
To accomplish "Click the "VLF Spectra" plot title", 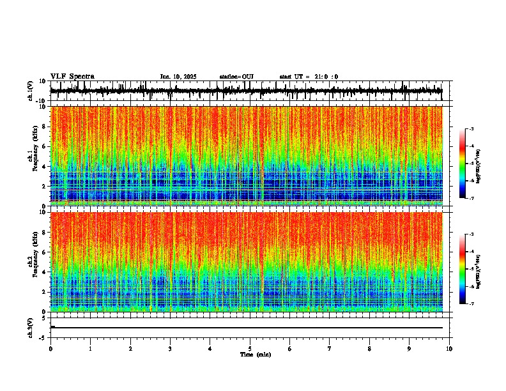I will [x=72, y=77].
